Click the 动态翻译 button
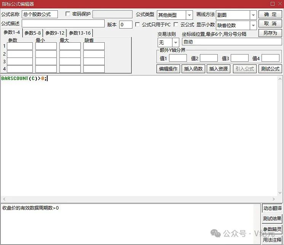 [x=272, y=208]
